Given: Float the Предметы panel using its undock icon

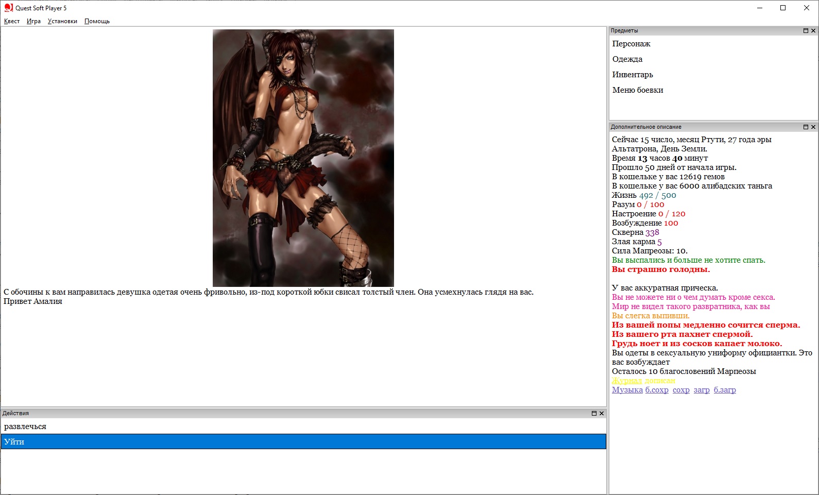Looking at the screenshot, I should click(806, 31).
